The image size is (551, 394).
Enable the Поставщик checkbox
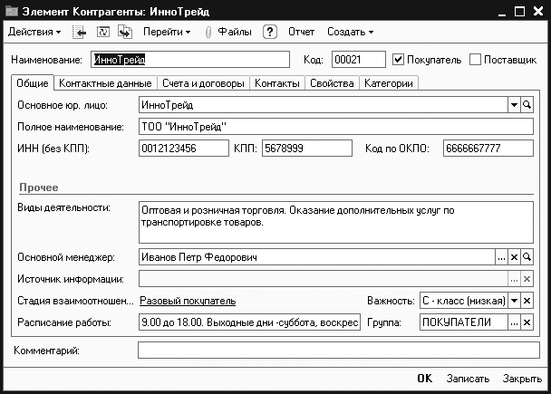tap(475, 60)
